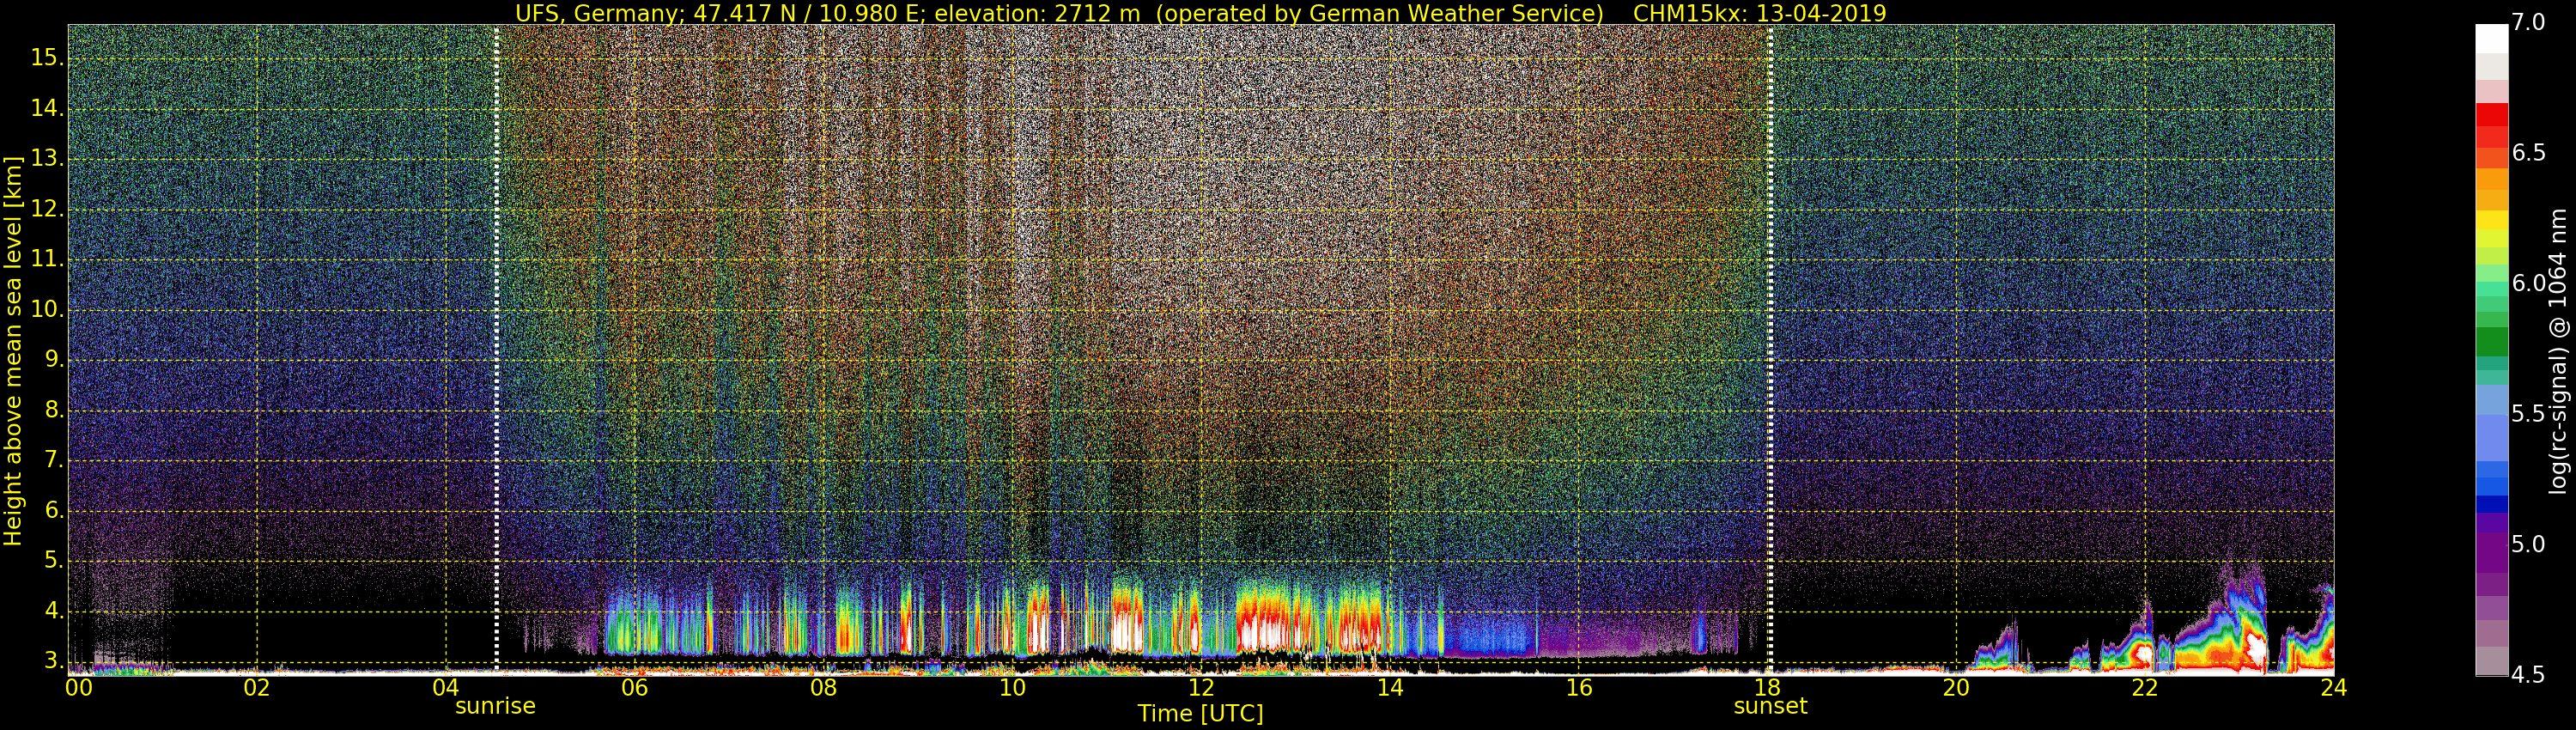This screenshot has width=2576, height=730.
Task: Select the '16' time axis tick label
Action: (1578, 687)
